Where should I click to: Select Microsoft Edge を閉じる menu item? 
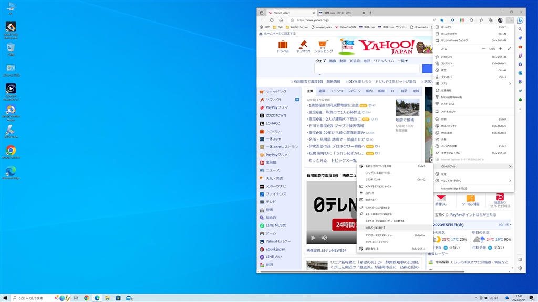point(473,189)
